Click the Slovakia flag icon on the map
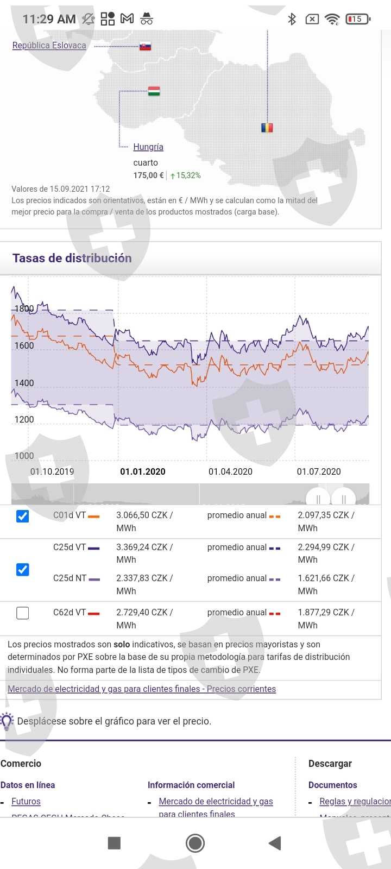The image size is (391, 869). pos(145,46)
